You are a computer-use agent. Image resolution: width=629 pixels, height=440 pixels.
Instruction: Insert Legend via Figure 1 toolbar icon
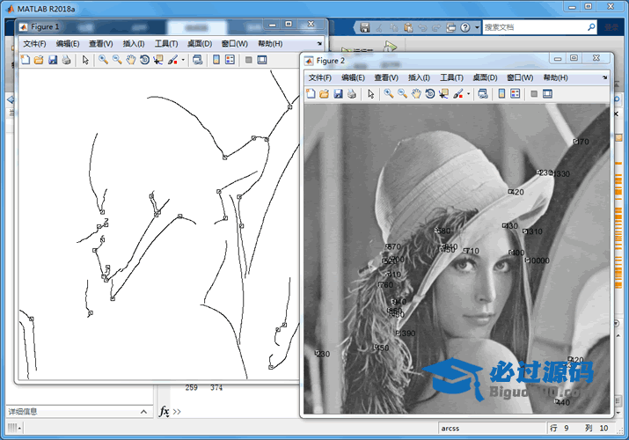(x=230, y=60)
